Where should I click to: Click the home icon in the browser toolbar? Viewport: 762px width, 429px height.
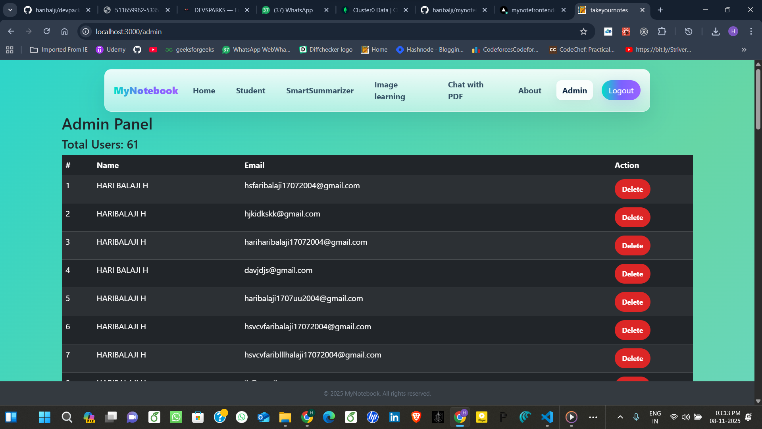(x=64, y=31)
